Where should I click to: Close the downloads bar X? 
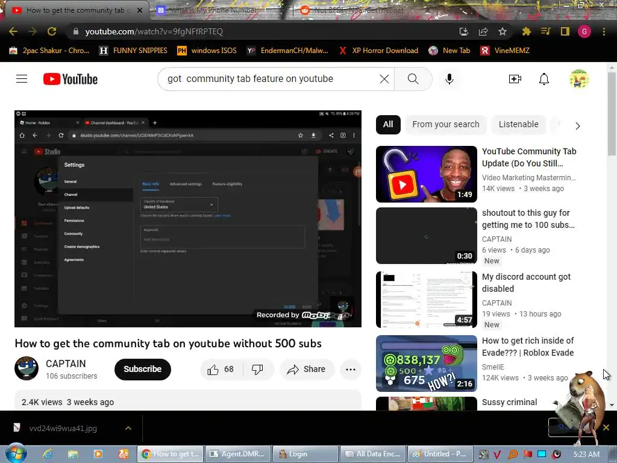point(606,427)
